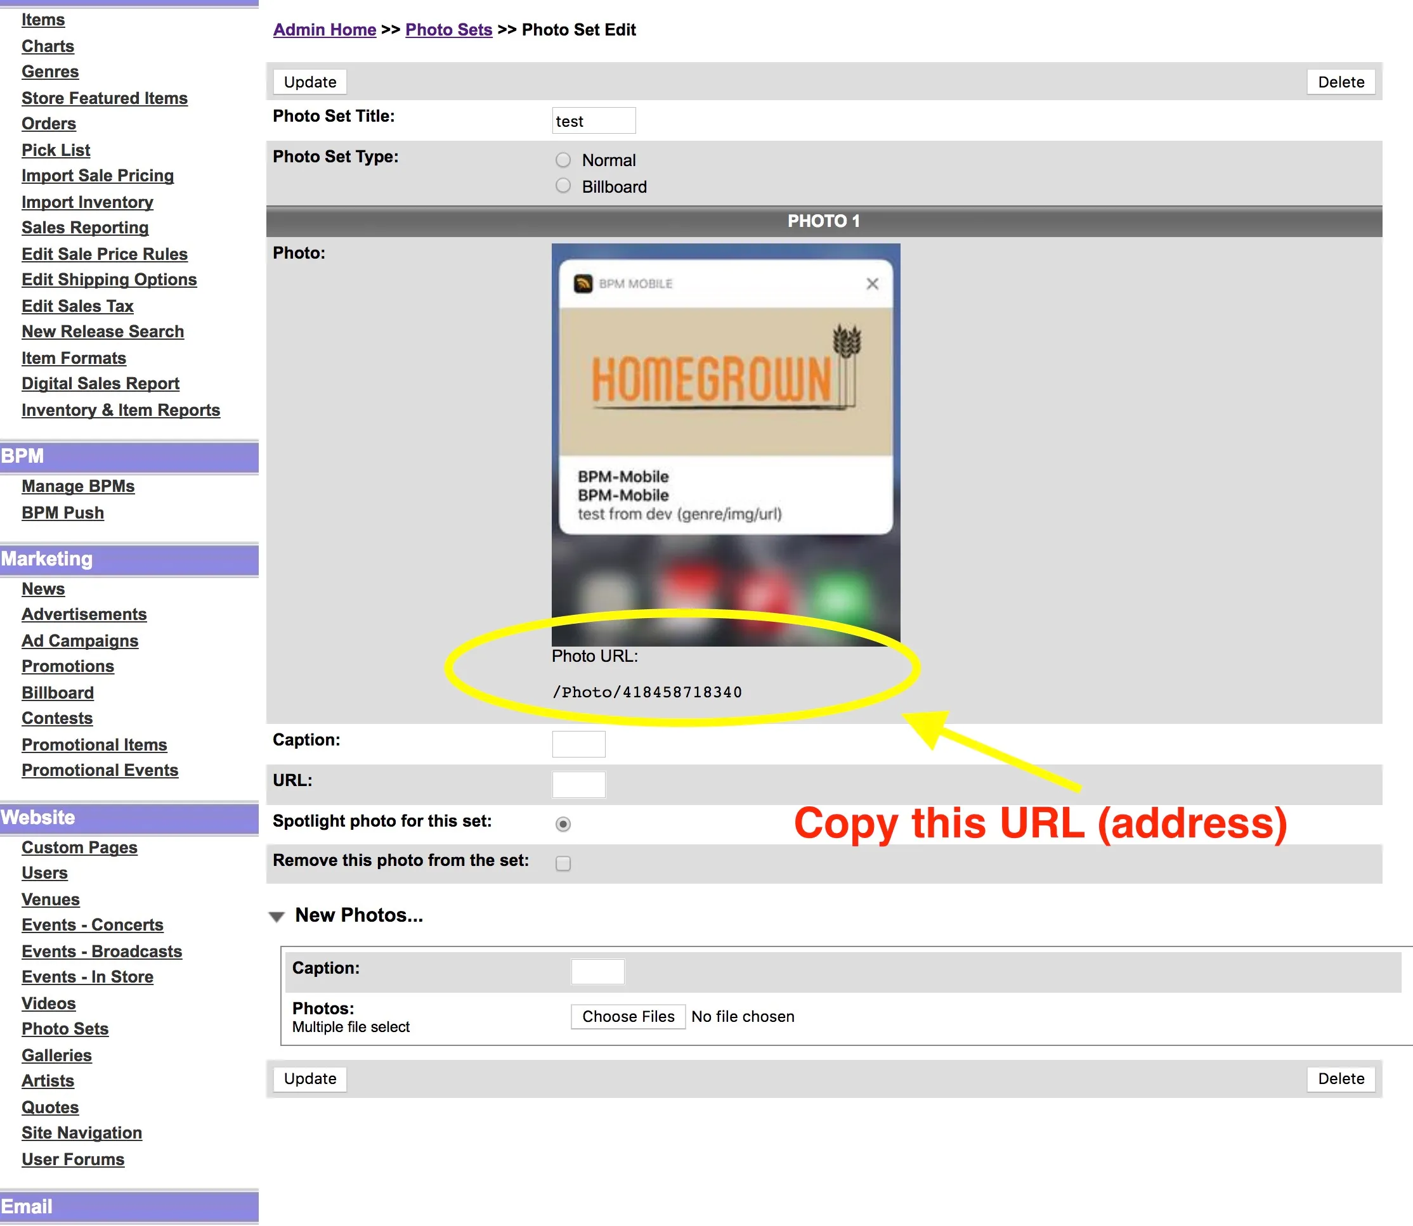Open Manage BPMs sidebar link
This screenshot has height=1226, width=1413.
(78, 486)
